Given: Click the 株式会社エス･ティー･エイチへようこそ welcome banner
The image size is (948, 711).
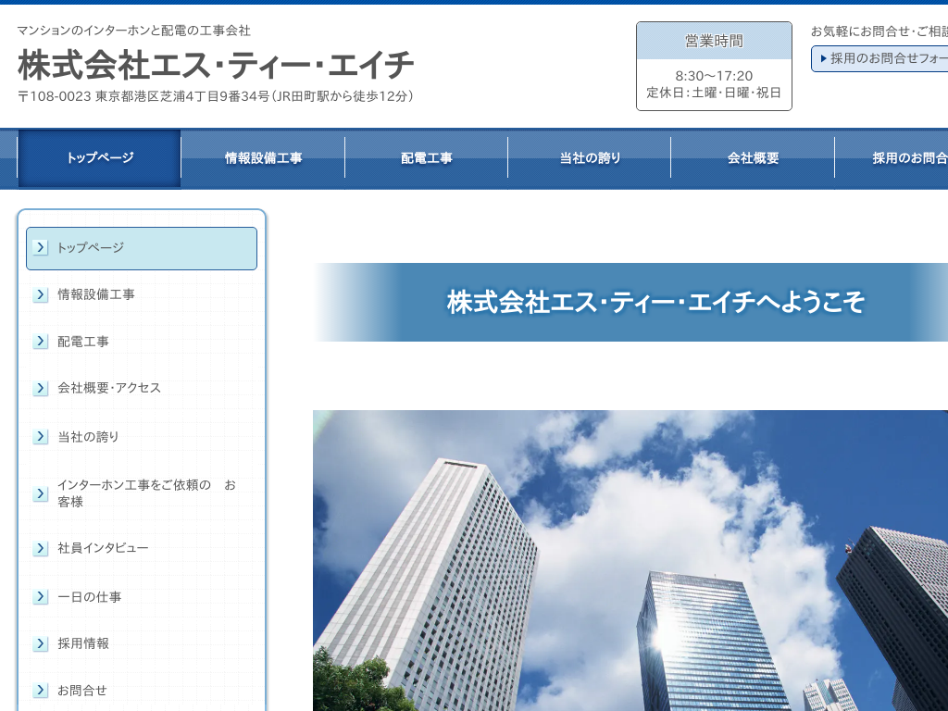Looking at the screenshot, I should [630, 303].
